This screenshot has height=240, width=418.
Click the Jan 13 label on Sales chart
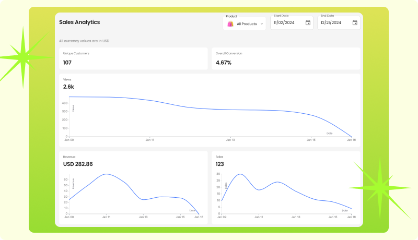pyautogui.click(x=296, y=217)
